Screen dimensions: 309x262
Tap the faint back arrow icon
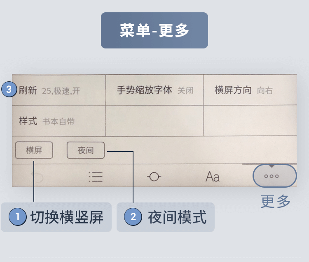click(37, 177)
